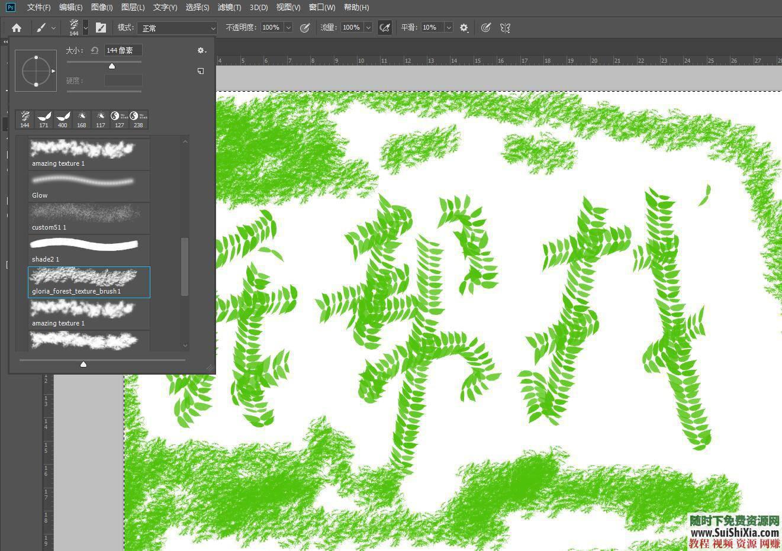Open smoothing options gear icon
Screen dimensions: 782x551
pyautogui.click(x=464, y=28)
